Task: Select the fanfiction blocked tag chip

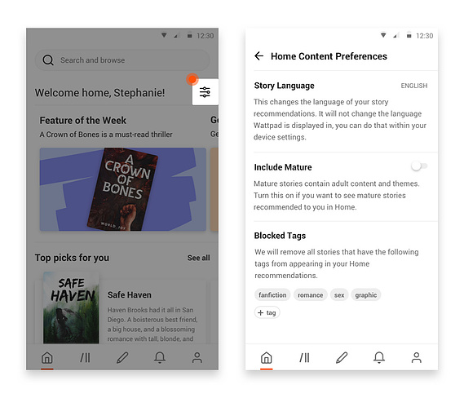Action: (x=272, y=295)
